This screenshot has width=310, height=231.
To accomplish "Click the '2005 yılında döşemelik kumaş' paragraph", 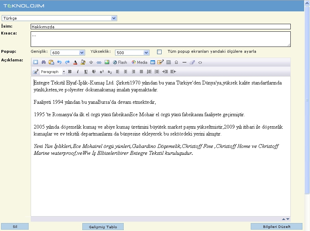I will point(158,130).
